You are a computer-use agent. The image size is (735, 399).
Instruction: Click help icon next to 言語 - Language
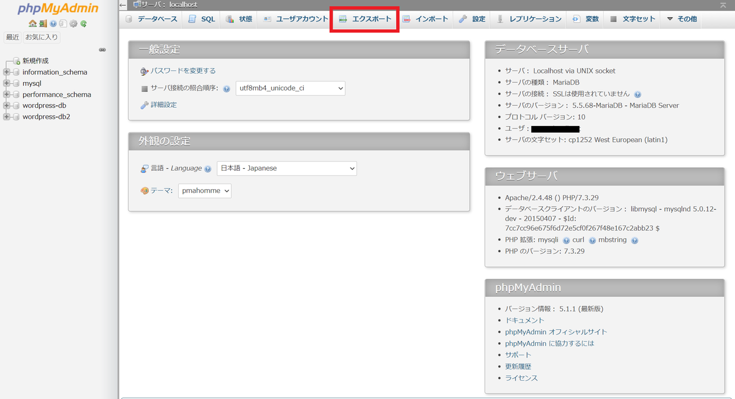pos(208,169)
